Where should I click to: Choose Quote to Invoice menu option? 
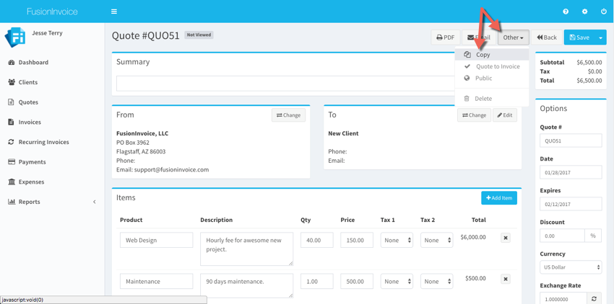point(497,66)
